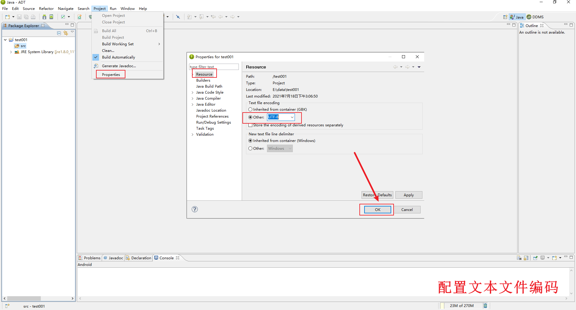
Task: Click the Pin Console icon
Action: (535, 258)
